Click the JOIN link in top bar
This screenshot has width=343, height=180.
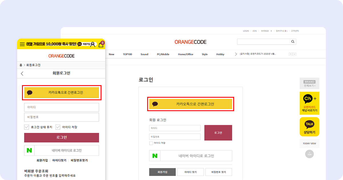point(254,31)
